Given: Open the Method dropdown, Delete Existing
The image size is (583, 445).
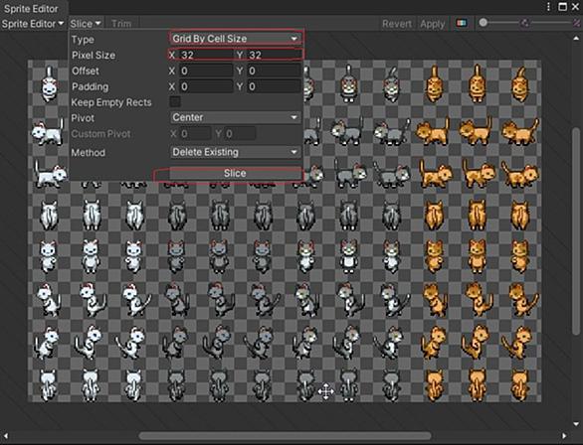Looking at the screenshot, I should click(x=235, y=152).
